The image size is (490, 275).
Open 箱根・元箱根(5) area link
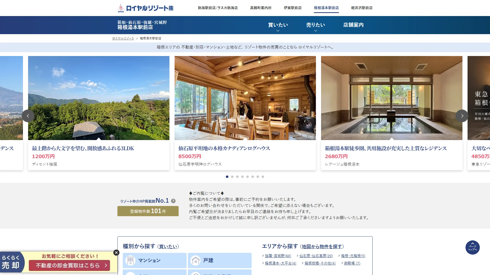(x=353, y=256)
